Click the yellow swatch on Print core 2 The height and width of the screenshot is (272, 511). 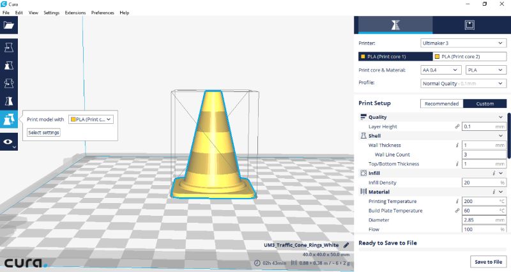(x=438, y=56)
